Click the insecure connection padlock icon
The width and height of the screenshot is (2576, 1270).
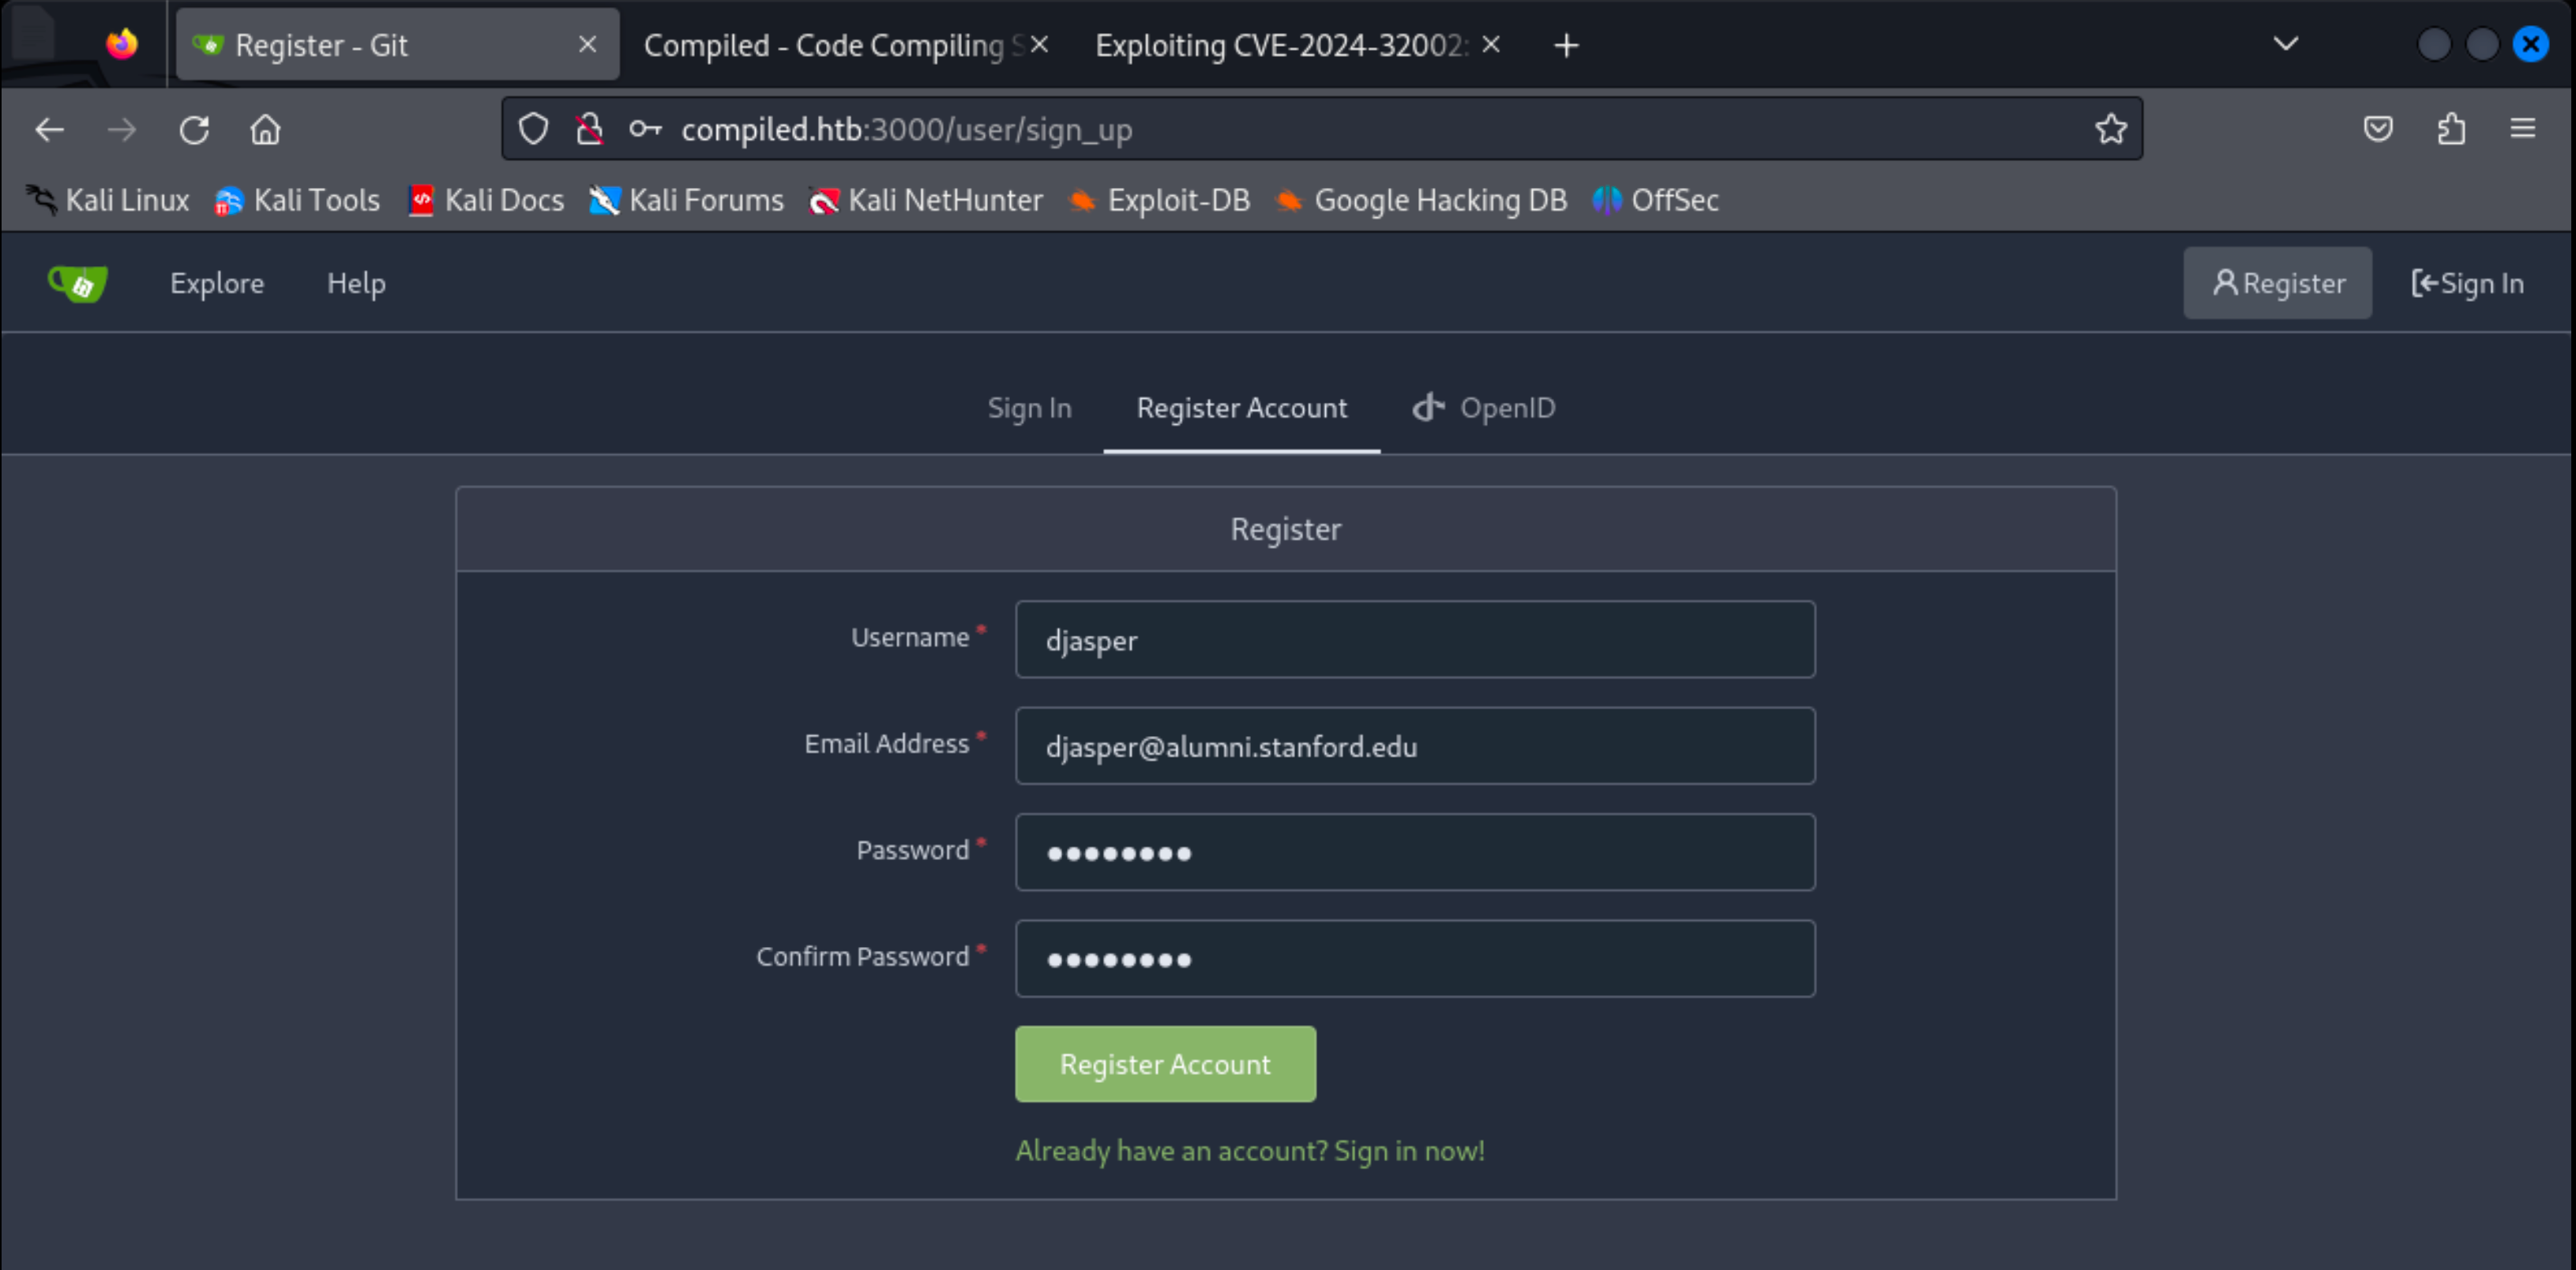pos(590,129)
